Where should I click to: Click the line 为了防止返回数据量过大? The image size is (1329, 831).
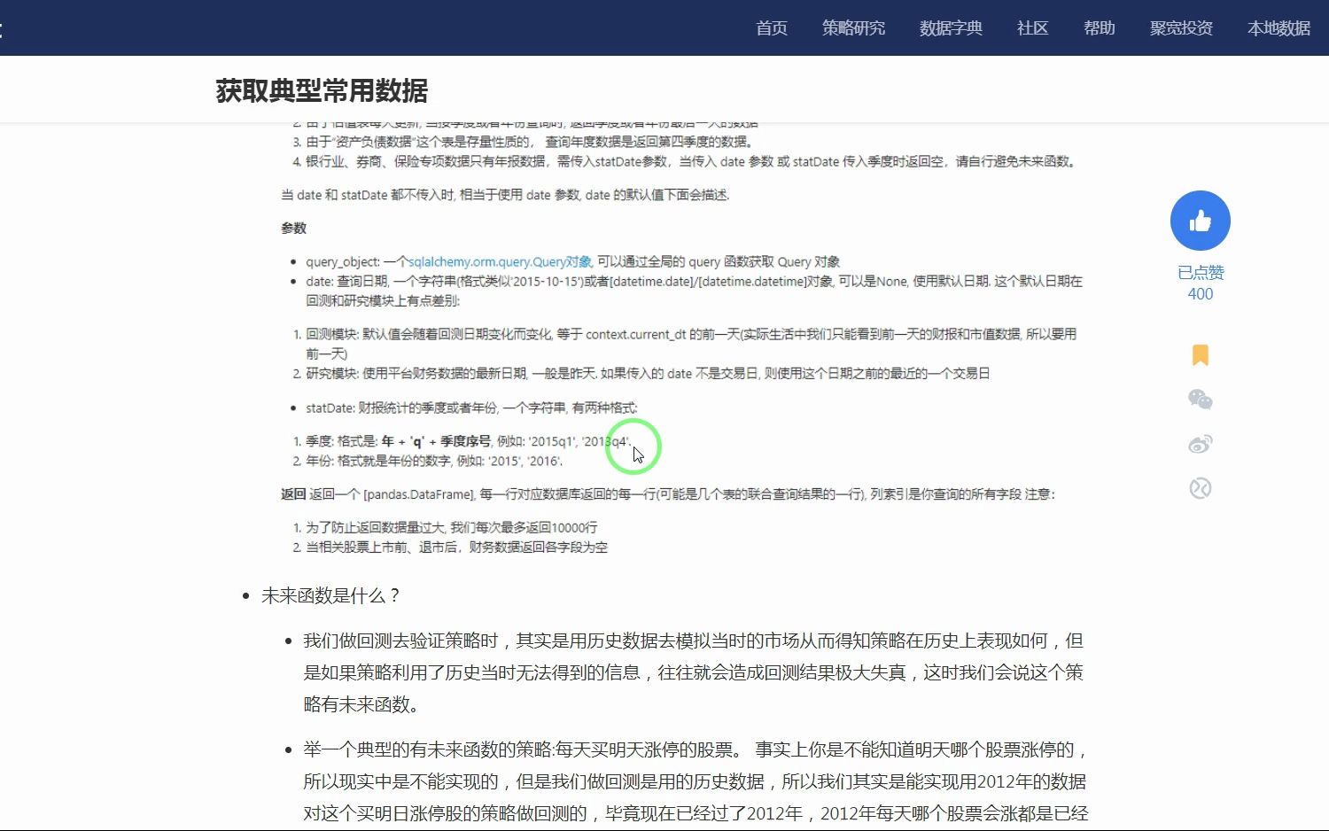451,527
